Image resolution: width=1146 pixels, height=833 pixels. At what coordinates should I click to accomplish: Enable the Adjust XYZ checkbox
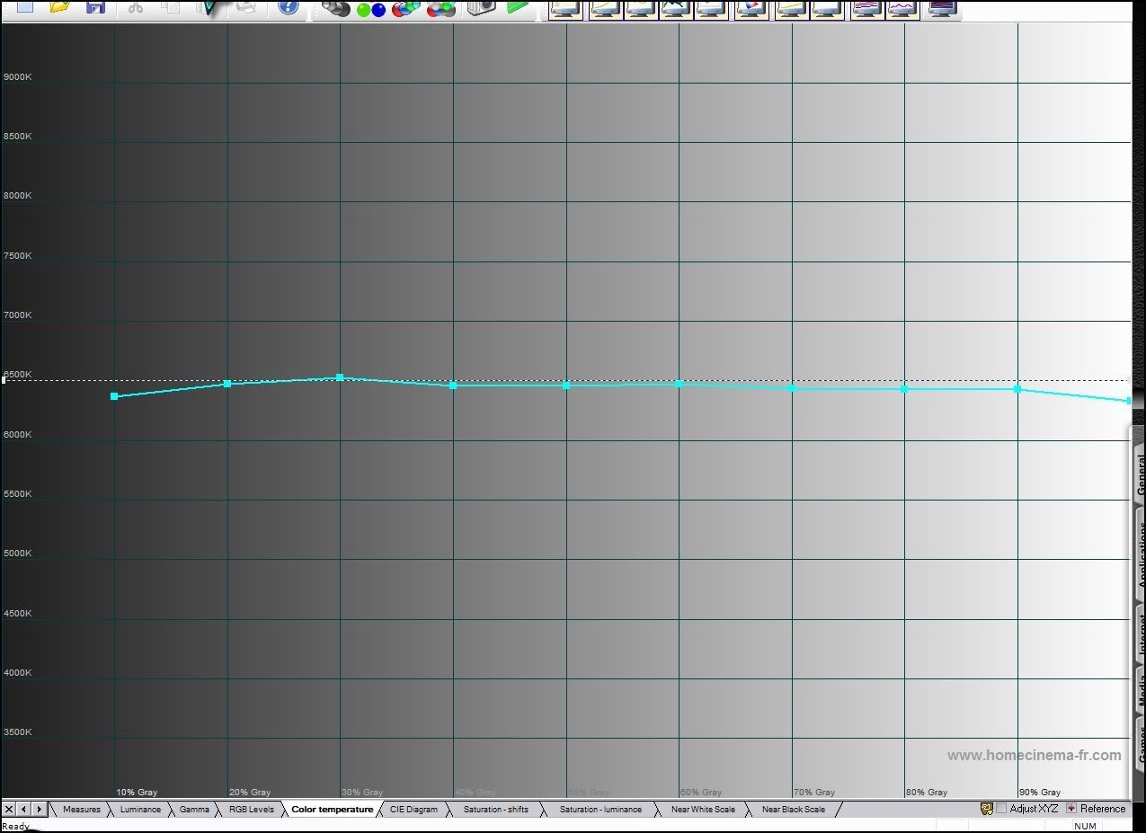coord(1001,809)
